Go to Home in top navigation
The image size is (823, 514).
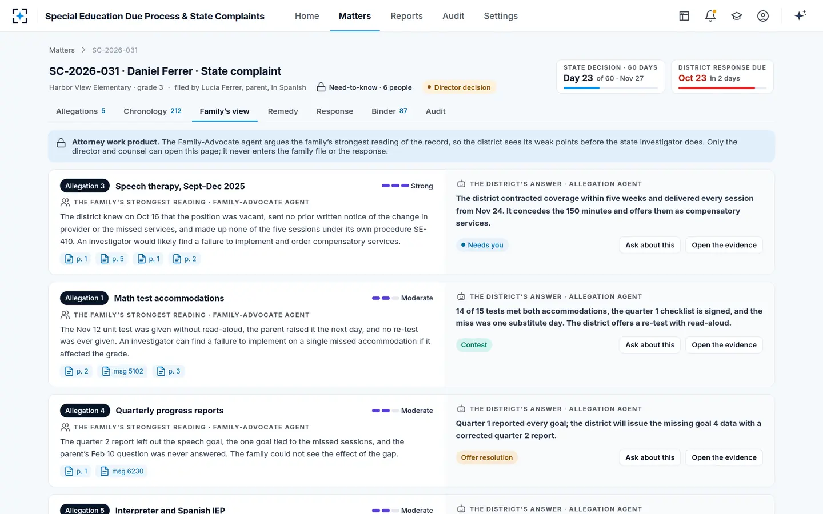tap(307, 16)
